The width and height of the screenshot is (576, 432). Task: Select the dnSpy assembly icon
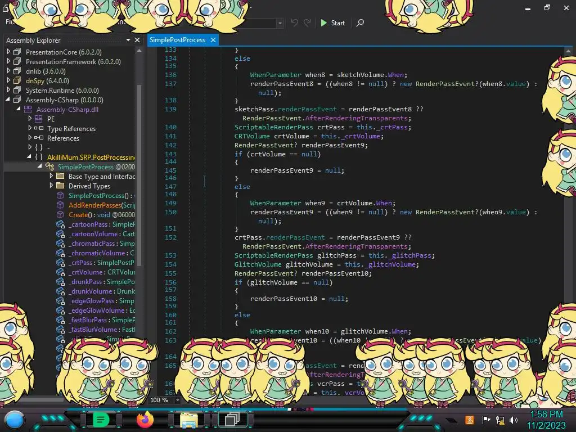click(x=17, y=80)
